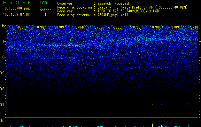The width and height of the screenshot is (201, 127).
Task: Click the 0707 time marker
Action: click(x=137, y=27)
